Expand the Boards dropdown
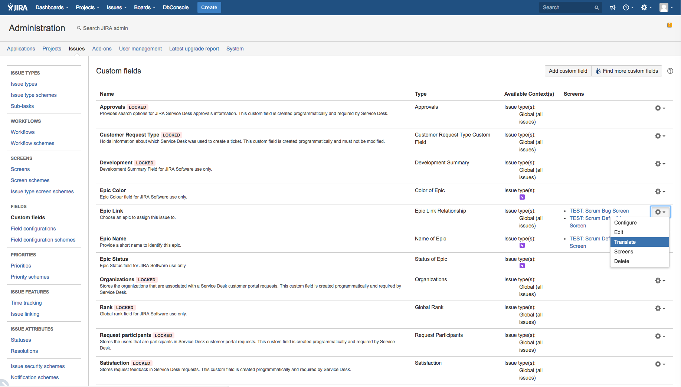The width and height of the screenshot is (681, 387). click(145, 7)
